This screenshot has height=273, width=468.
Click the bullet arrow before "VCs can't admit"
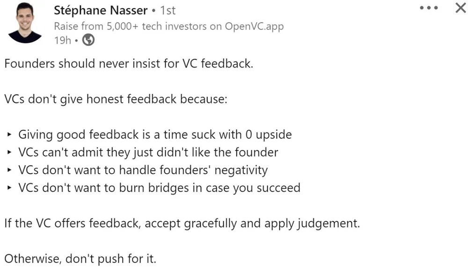pos(9,153)
